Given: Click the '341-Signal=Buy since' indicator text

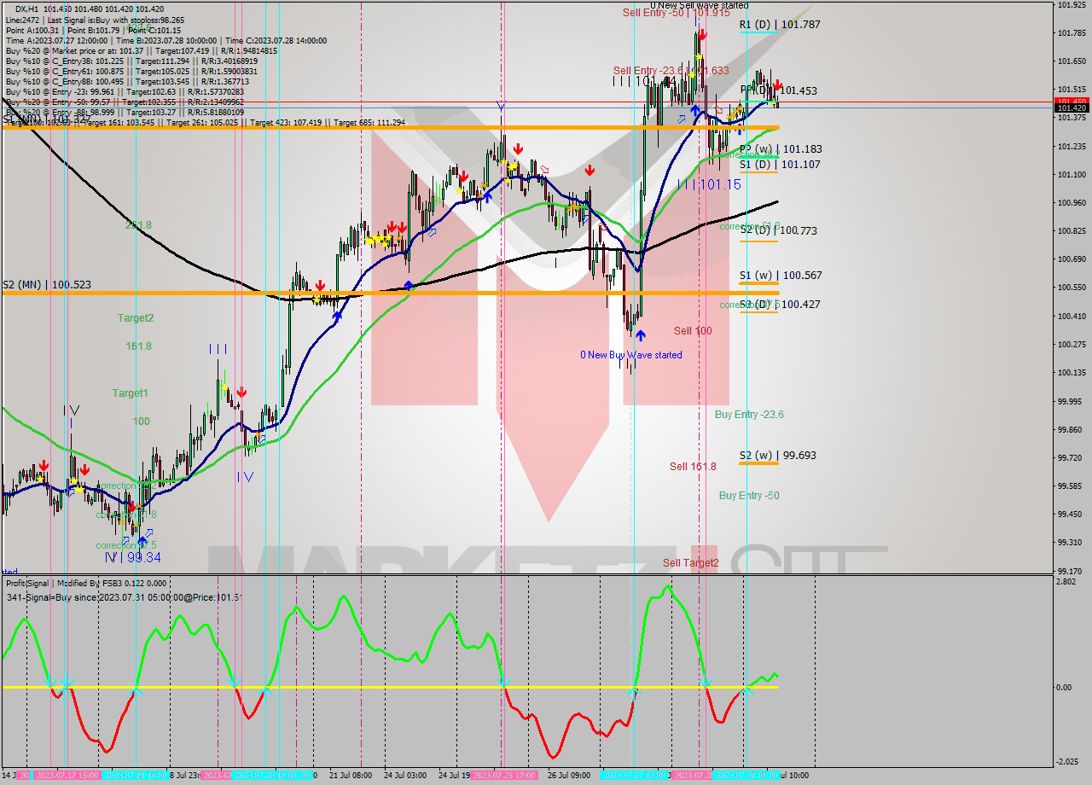Looking at the screenshot, I should coord(125,596).
